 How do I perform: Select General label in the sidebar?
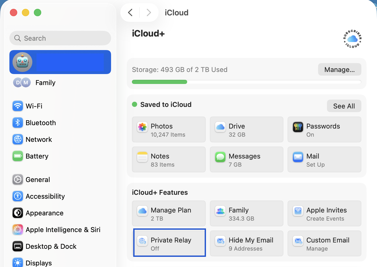38,180
